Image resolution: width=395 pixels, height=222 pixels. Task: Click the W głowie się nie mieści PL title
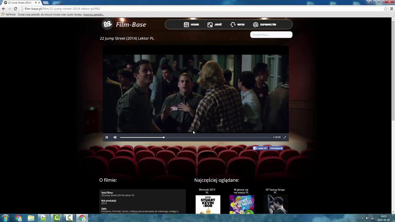pyautogui.click(x=241, y=191)
